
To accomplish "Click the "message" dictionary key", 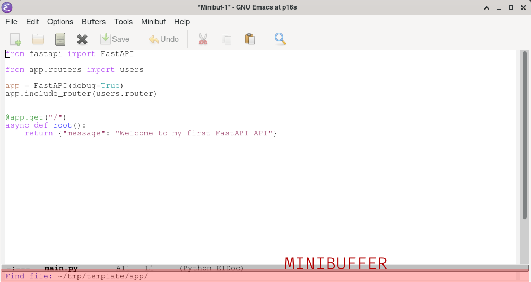I will 84,133.
